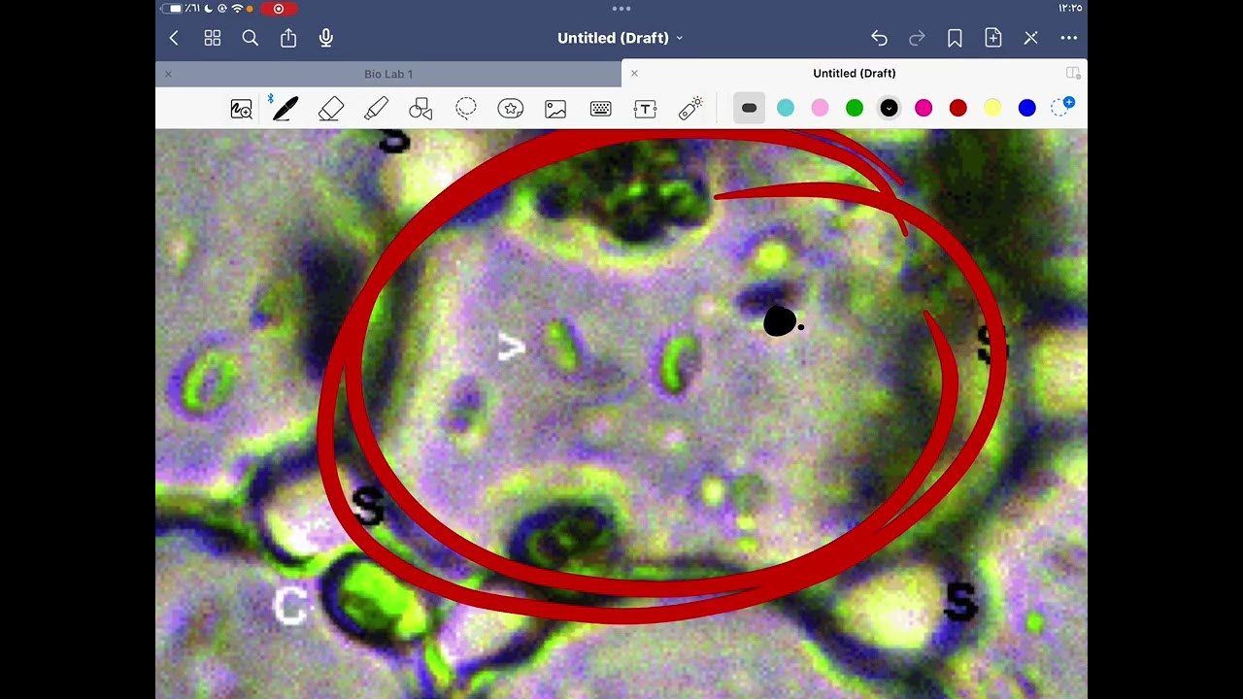Image resolution: width=1243 pixels, height=699 pixels.
Task: Pick the blue color swatch
Action: (1027, 108)
